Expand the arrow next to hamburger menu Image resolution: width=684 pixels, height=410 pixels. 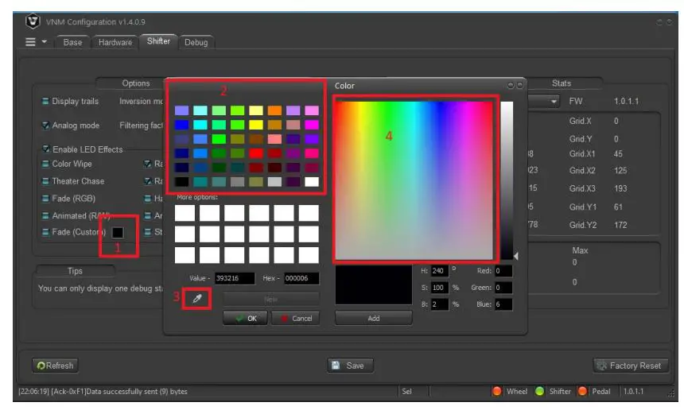pos(44,42)
